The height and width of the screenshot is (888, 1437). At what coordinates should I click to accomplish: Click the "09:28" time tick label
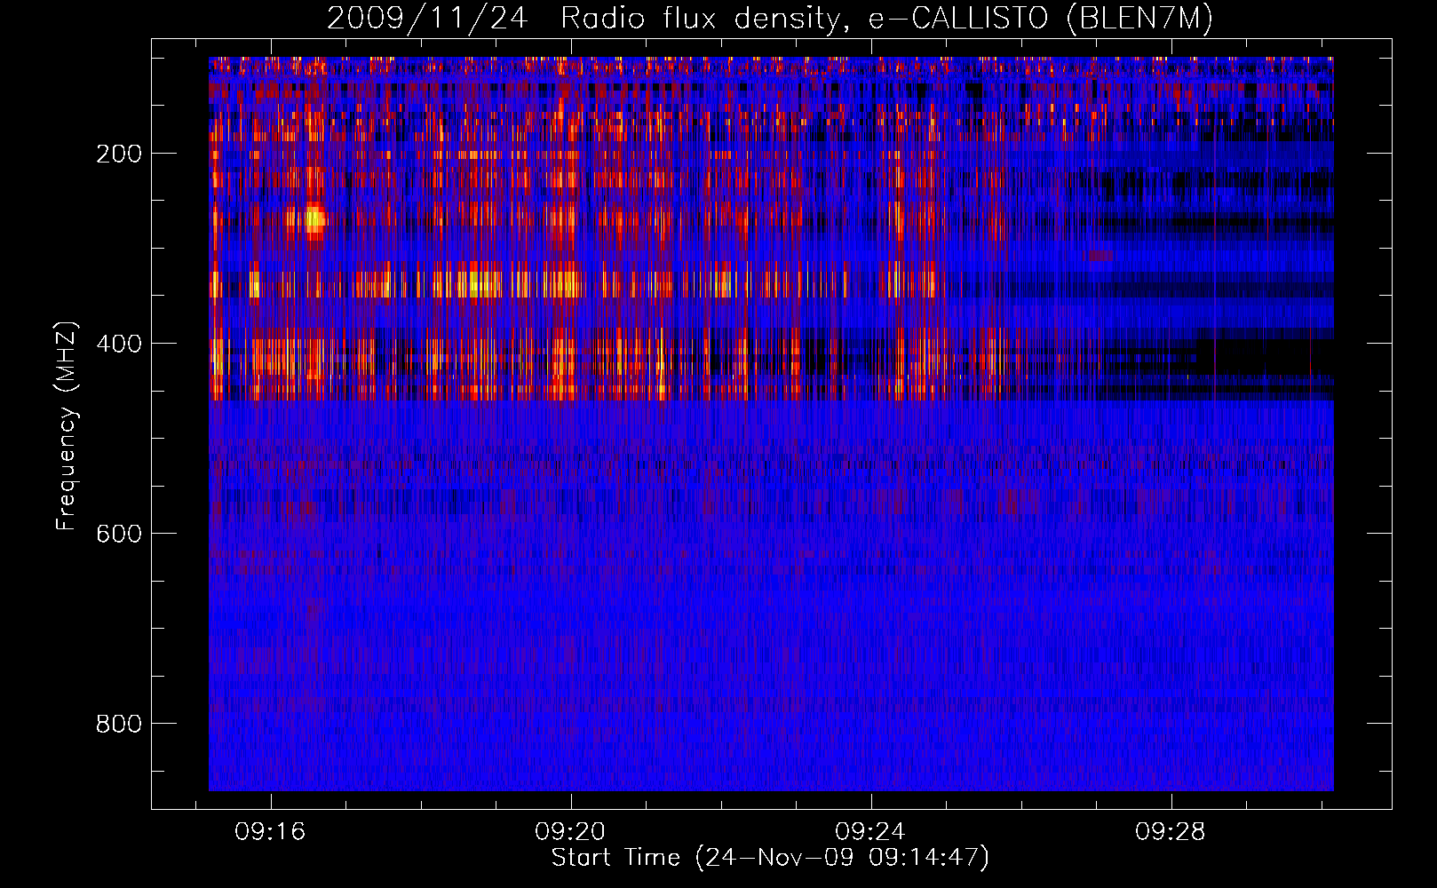click(x=1171, y=831)
